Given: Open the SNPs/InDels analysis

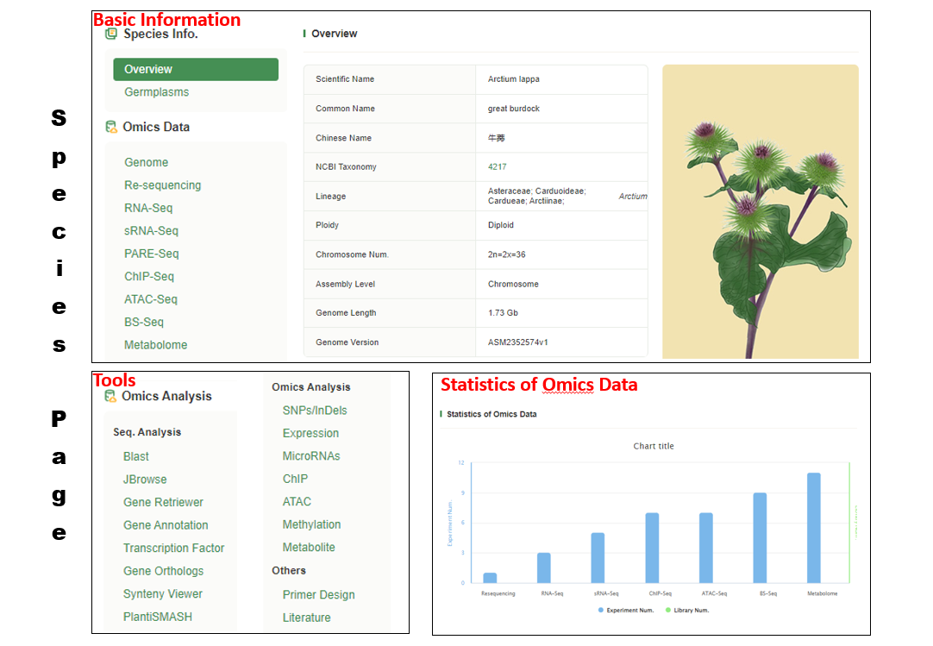Looking at the screenshot, I should tap(315, 411).
